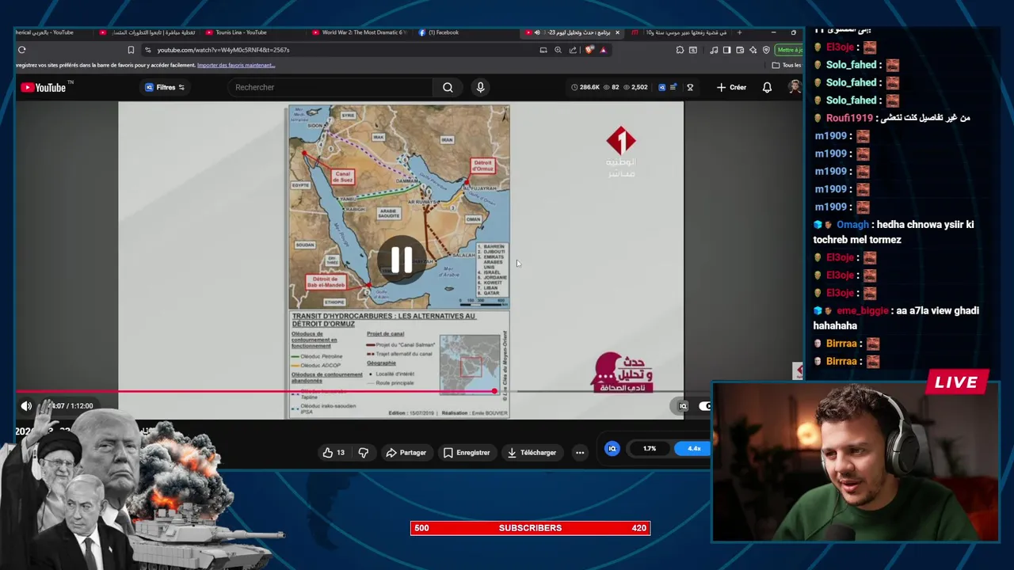Close the currently playing video tab

(x=617, y=32)
